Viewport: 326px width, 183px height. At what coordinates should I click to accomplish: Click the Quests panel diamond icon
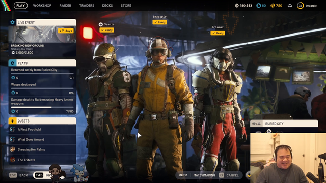pos(12,121)
